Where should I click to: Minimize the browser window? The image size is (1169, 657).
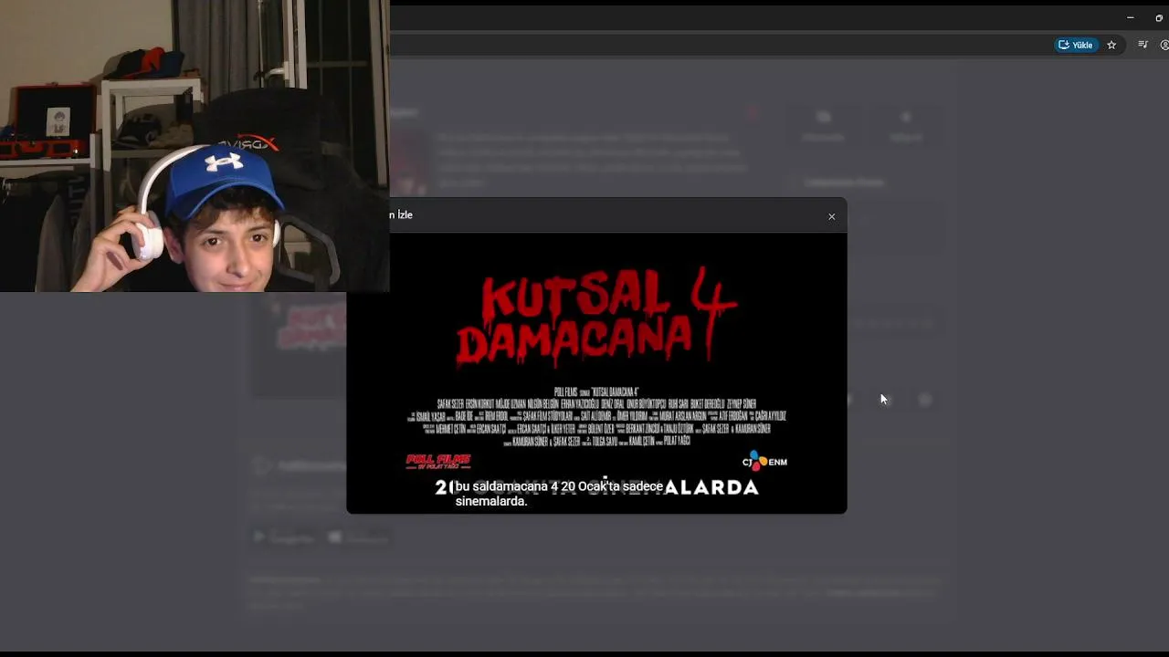coord(1130,17)
